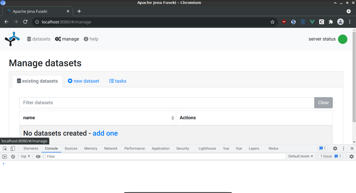The width and height of the screenshot is (356, 193).
Task: Open the tab search dropdown arrow
Action: (349, 11)
